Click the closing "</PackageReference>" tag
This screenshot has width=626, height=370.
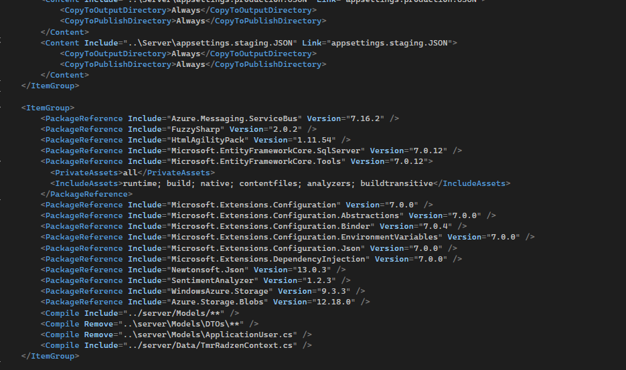(86, 195)
